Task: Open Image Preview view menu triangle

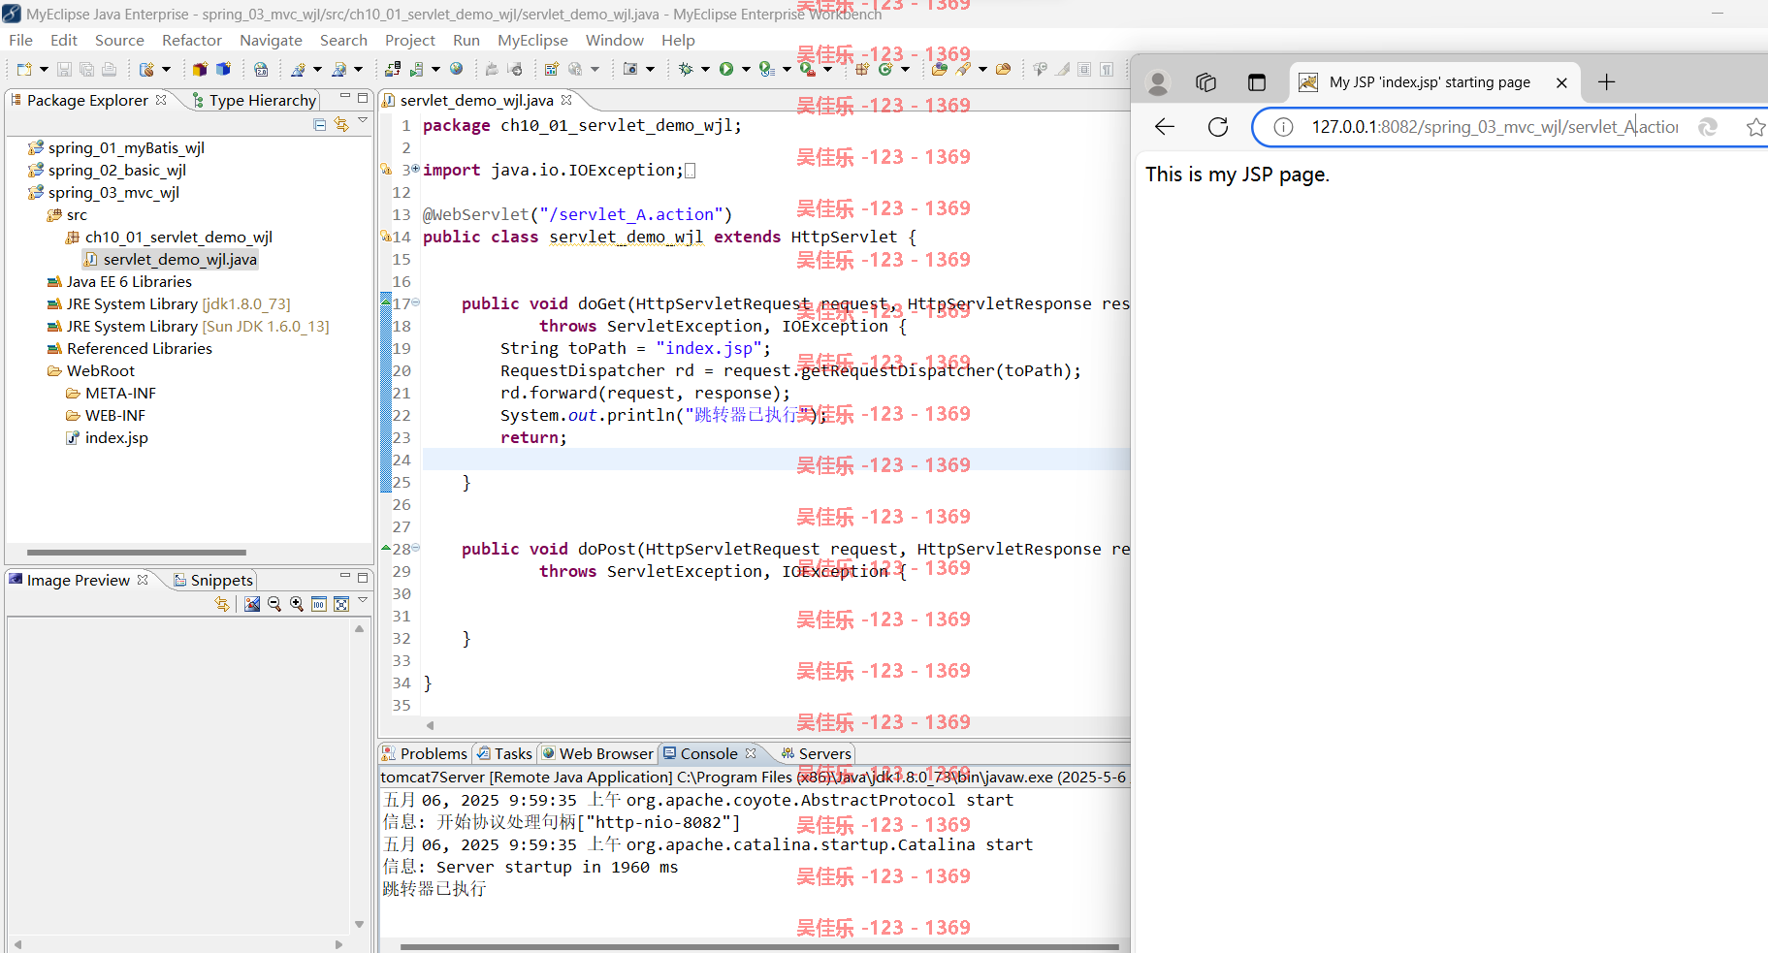Action: 363,601
